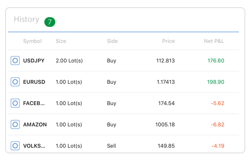This screenshot has height=161, width=250.
Task: Click the circle icon beside USDJPY
Action: [15, 60]
